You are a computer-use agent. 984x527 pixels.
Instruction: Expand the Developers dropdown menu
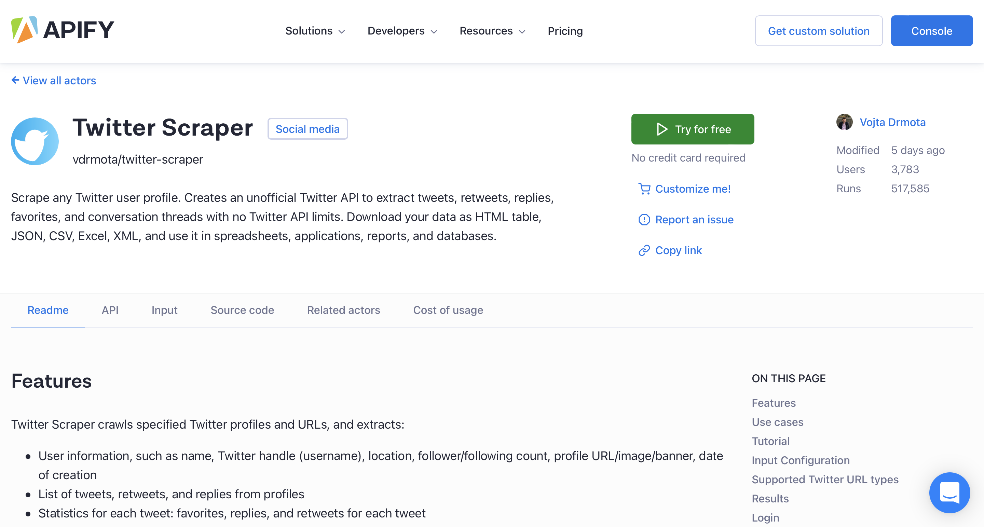tap(402, 31)
